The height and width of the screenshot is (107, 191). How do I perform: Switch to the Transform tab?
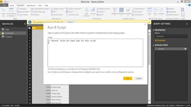pyautogui.click(x=20, y=5)
